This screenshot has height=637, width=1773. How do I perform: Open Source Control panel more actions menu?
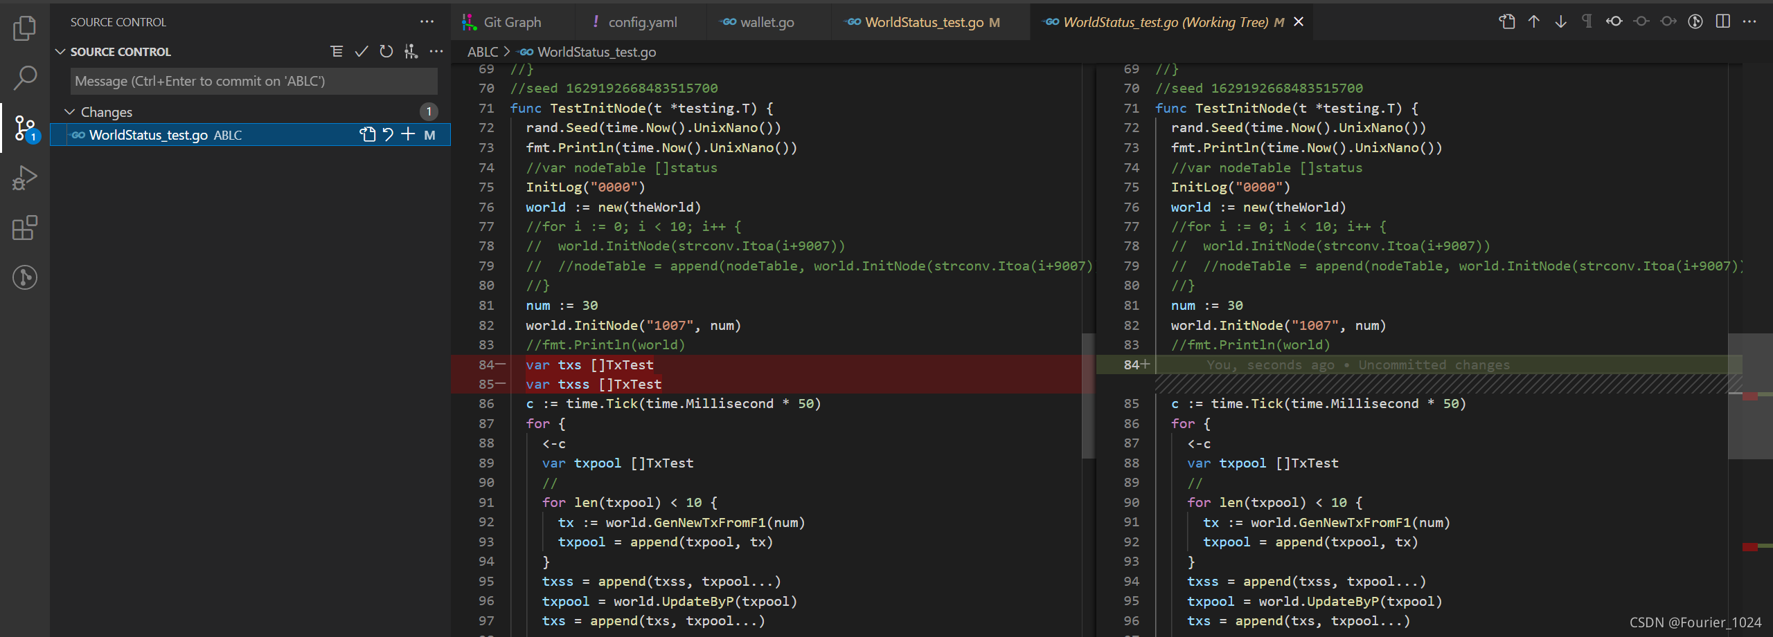click(427, 22)
